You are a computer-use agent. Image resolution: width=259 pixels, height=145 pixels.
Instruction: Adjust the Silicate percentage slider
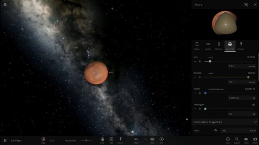pos(229,77)
